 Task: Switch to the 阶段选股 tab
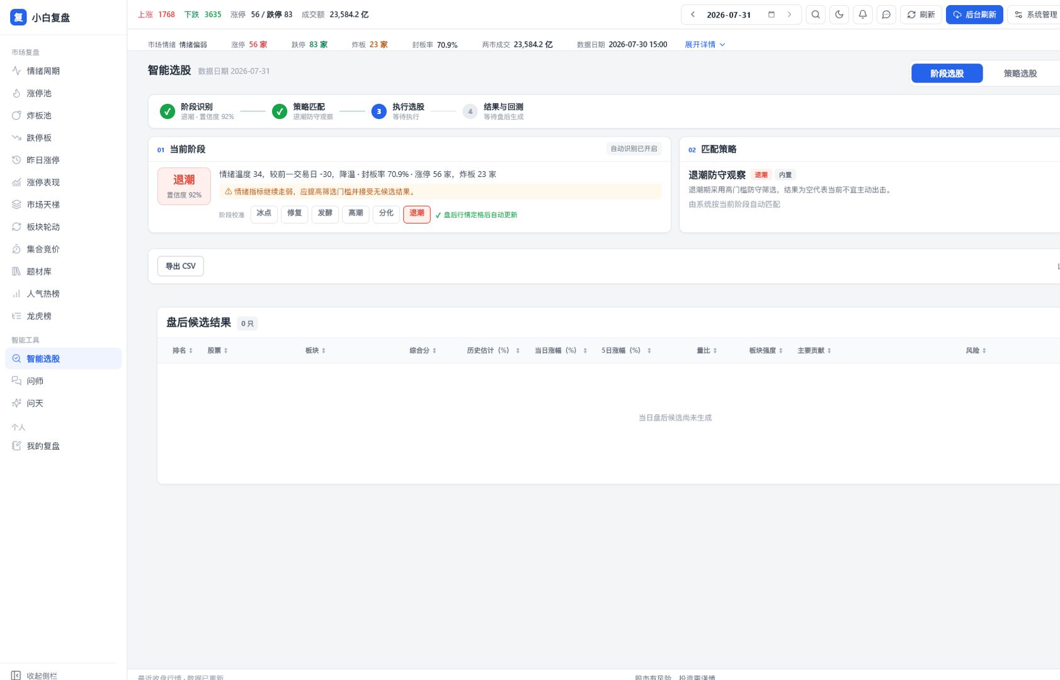pyautogui.click(x=947, y=74)
